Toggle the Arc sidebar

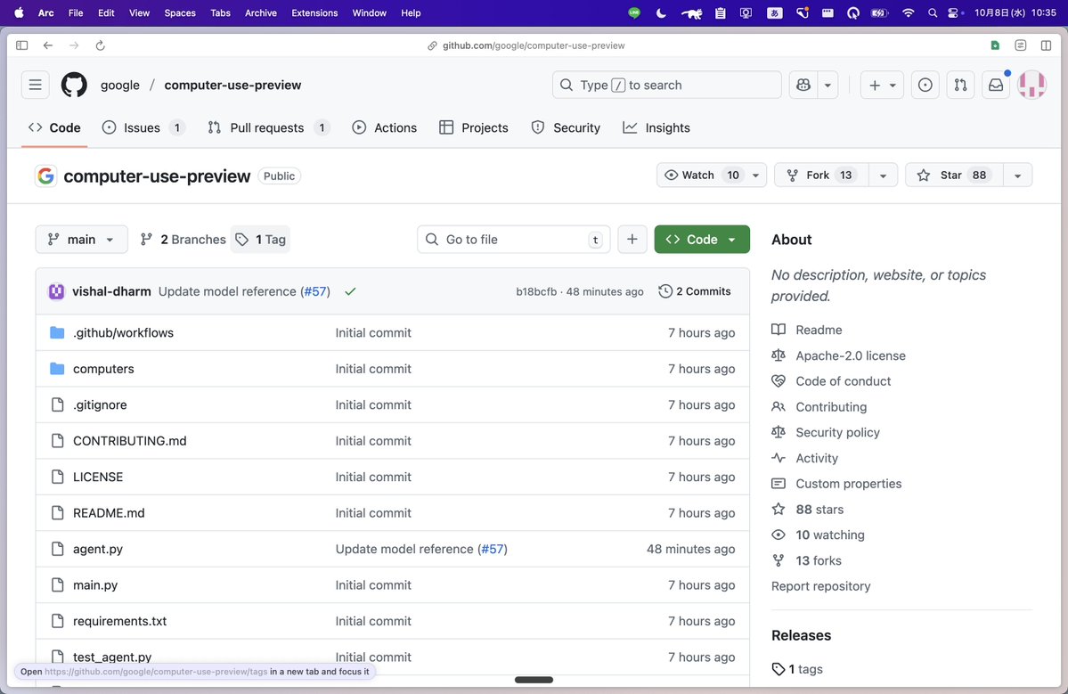point(21,45)
